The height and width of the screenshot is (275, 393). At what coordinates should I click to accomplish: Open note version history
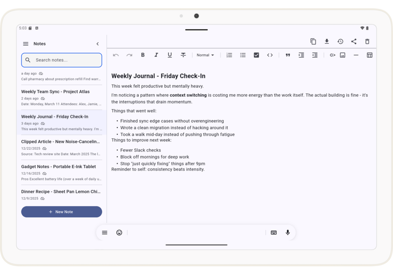[340, 41]
